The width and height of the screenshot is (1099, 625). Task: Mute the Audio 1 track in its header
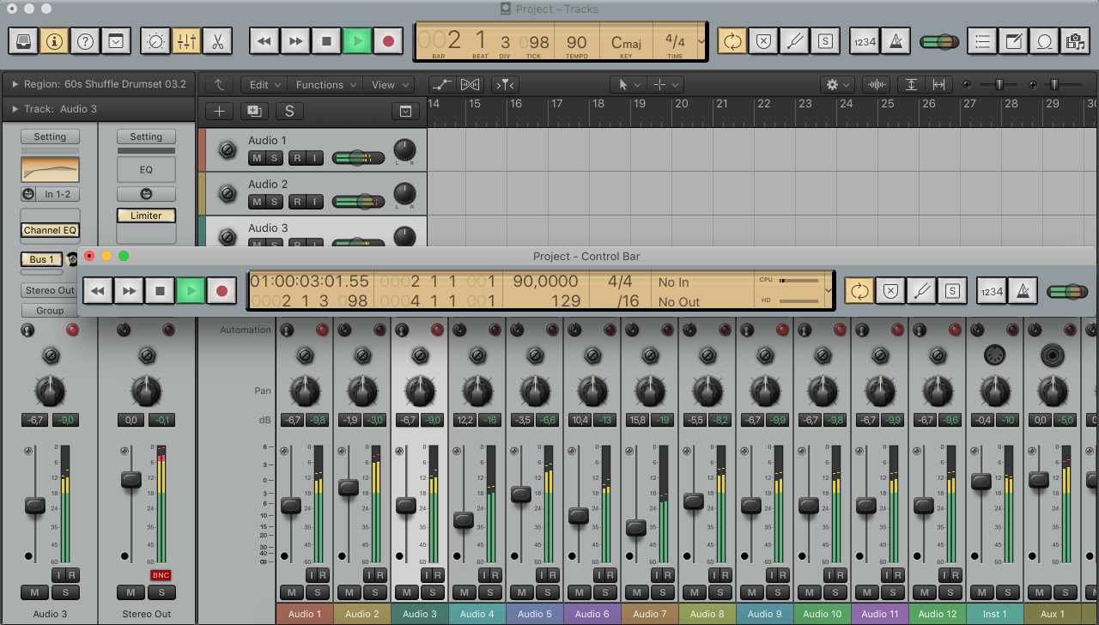(256, 158)
